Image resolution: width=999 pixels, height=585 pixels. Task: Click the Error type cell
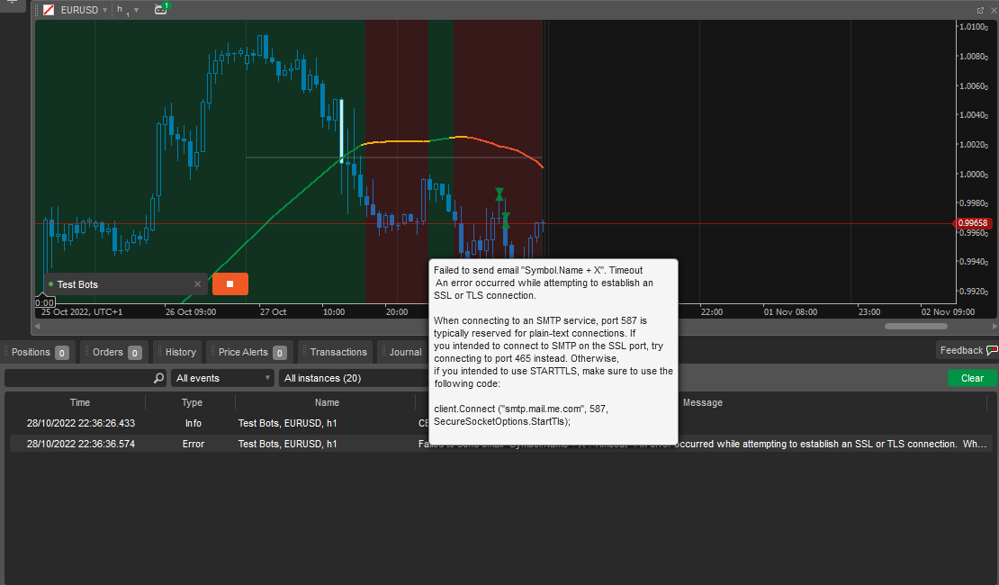pyautogui.click(x=193, y=444)
